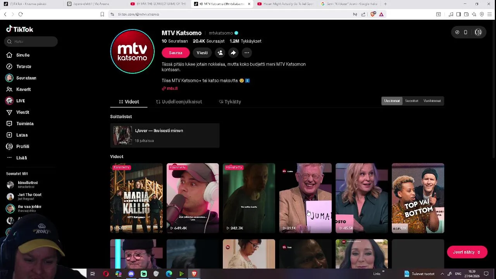This screenshot has height=279, width=496.
Task: Sort videos by Suositut
Action: (x=412, y=101)
